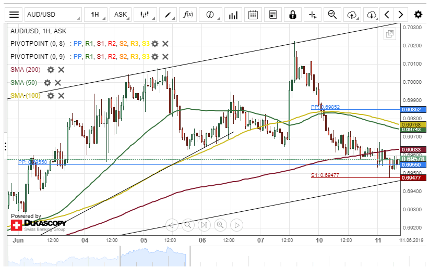Click the zoom in magnifier below chart
This screenshot has width=429, height=268.
click(220, 225)
